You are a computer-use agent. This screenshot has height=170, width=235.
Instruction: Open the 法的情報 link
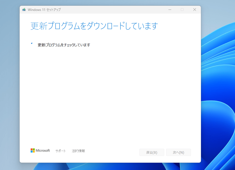point(79,151)
